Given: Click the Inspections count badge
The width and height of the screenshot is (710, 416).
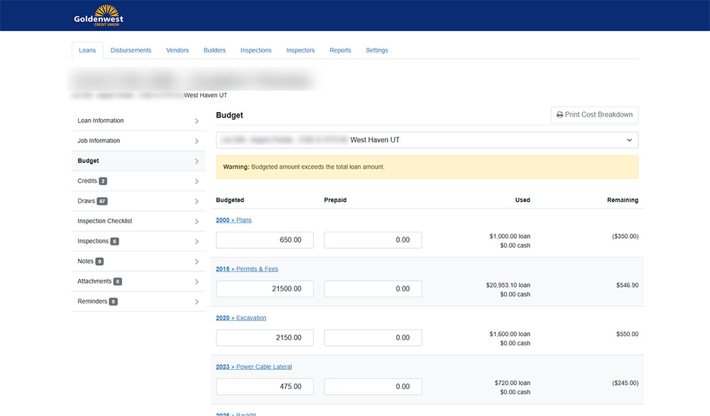Looking at the screenshot, I should click(x=114, y=242).
